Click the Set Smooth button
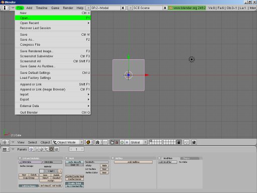Image resolution: width=257 pixels, height=193 pixels. tap(45, 185)
